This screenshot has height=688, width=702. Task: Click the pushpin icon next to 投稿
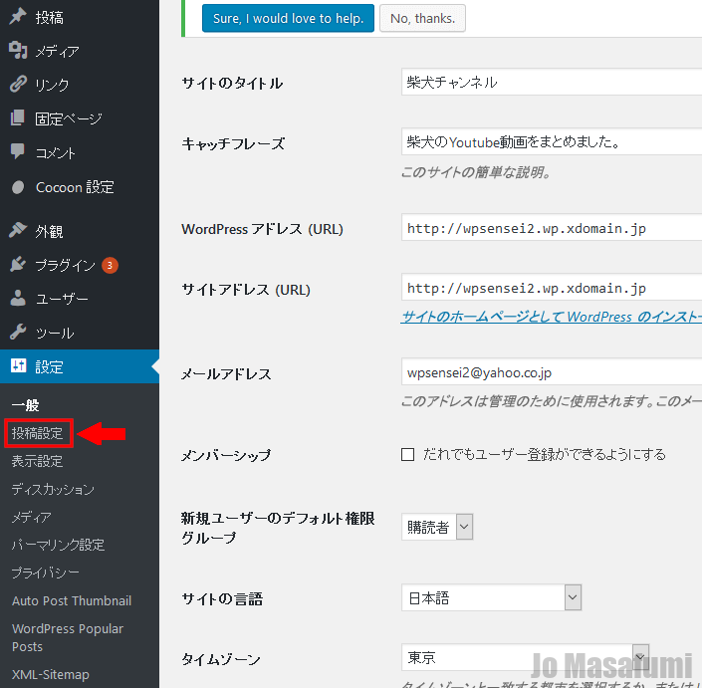18,17
